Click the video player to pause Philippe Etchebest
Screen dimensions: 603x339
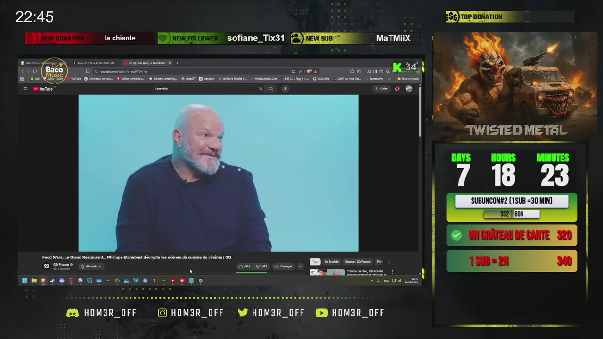[218, 173]
